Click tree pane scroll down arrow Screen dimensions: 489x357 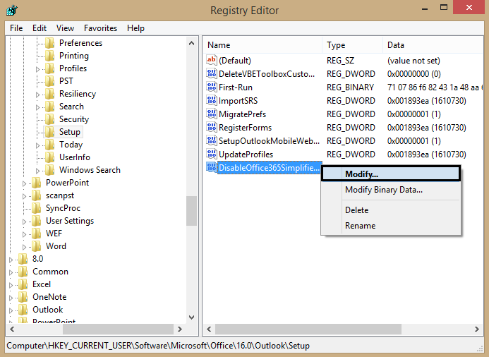[x=191, y=317]
